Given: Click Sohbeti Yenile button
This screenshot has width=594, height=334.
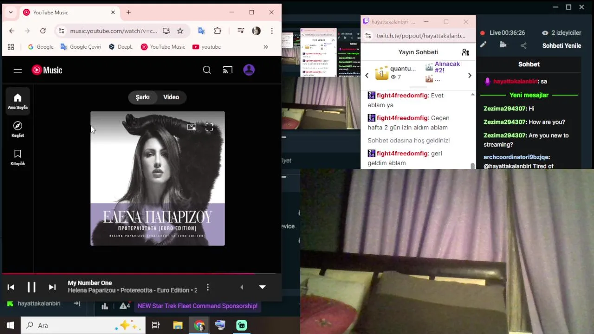Looking at the screenshot, I should (562, 45).
